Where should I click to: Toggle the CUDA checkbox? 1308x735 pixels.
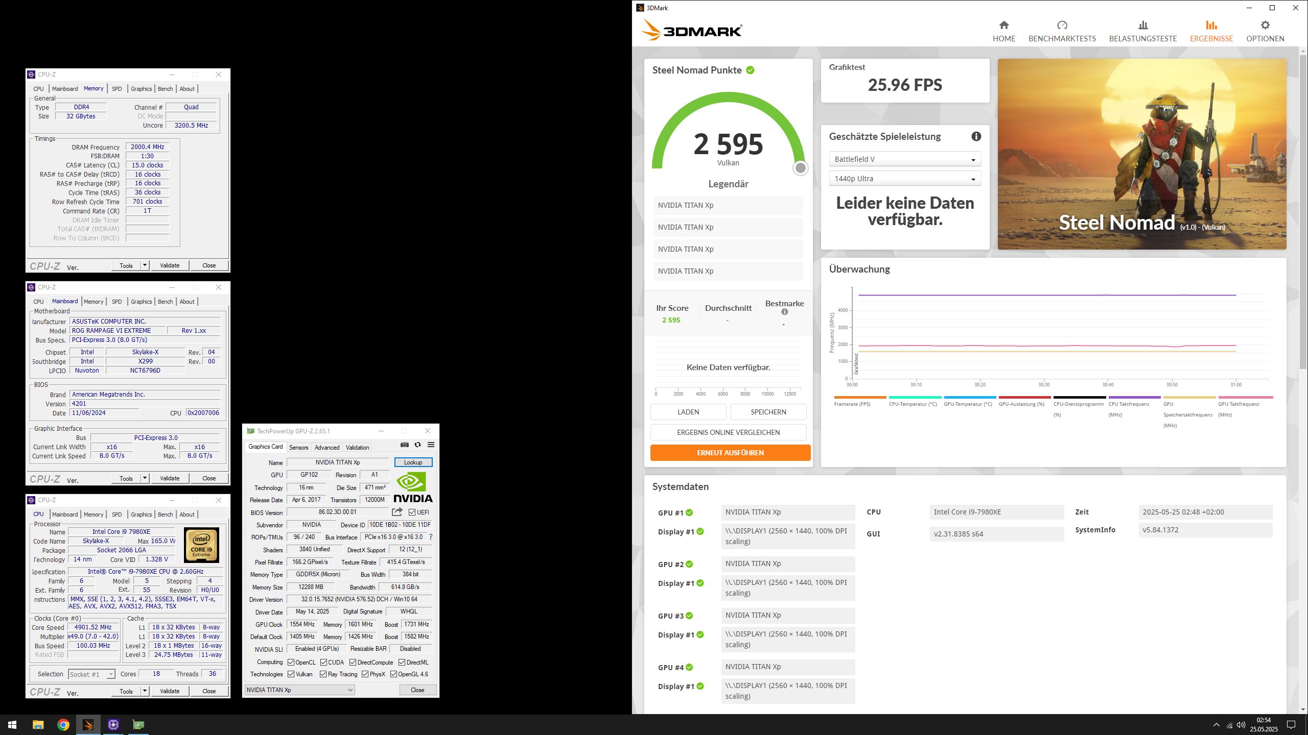click(323, 663)
